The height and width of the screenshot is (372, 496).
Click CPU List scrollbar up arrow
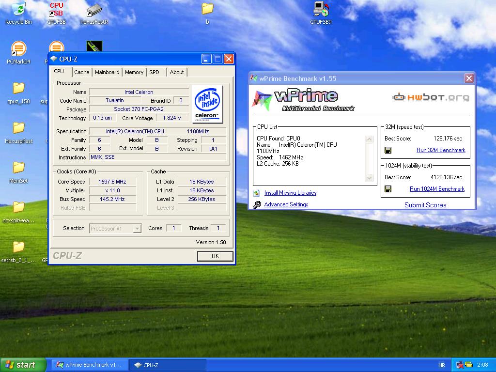(x=369, y=139)
